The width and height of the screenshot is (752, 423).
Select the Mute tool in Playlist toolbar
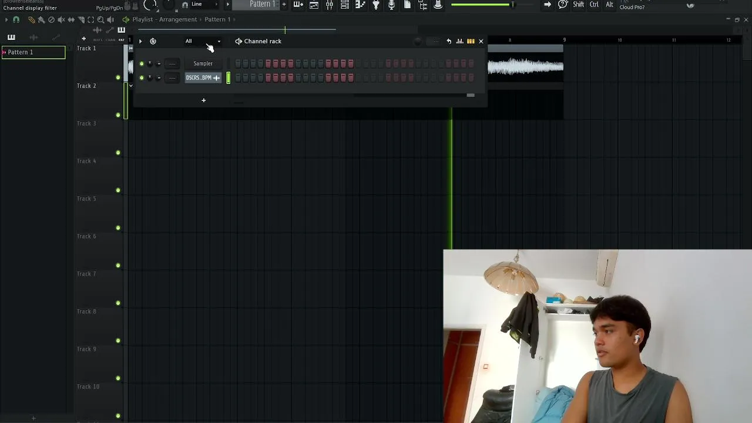pos(61,19)
